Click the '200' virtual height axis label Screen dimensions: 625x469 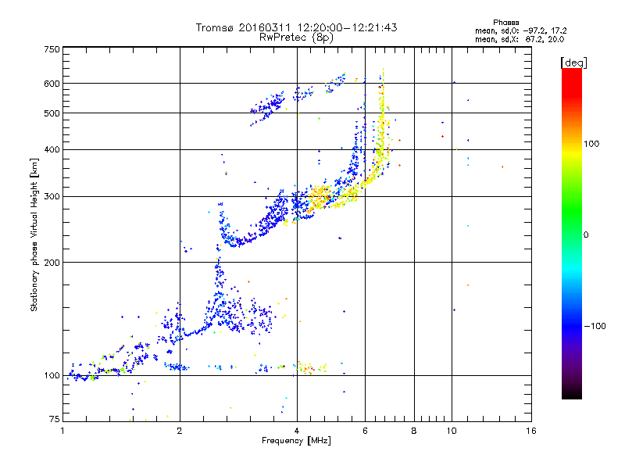click(52, 263)
